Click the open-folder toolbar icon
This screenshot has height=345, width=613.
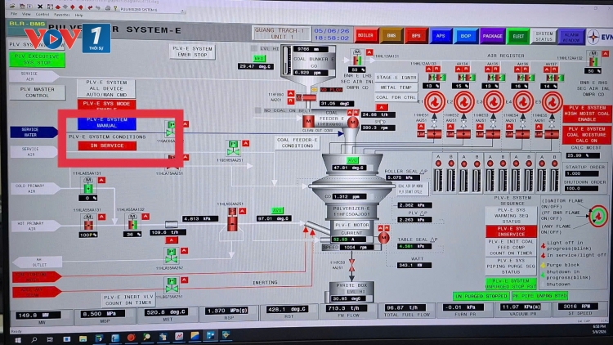click(12, 6)
